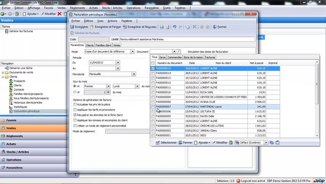Viewport: 326px width, 184px height.
Task: Click Enregistrer et Fermer button
Action: tap(106, 27)
